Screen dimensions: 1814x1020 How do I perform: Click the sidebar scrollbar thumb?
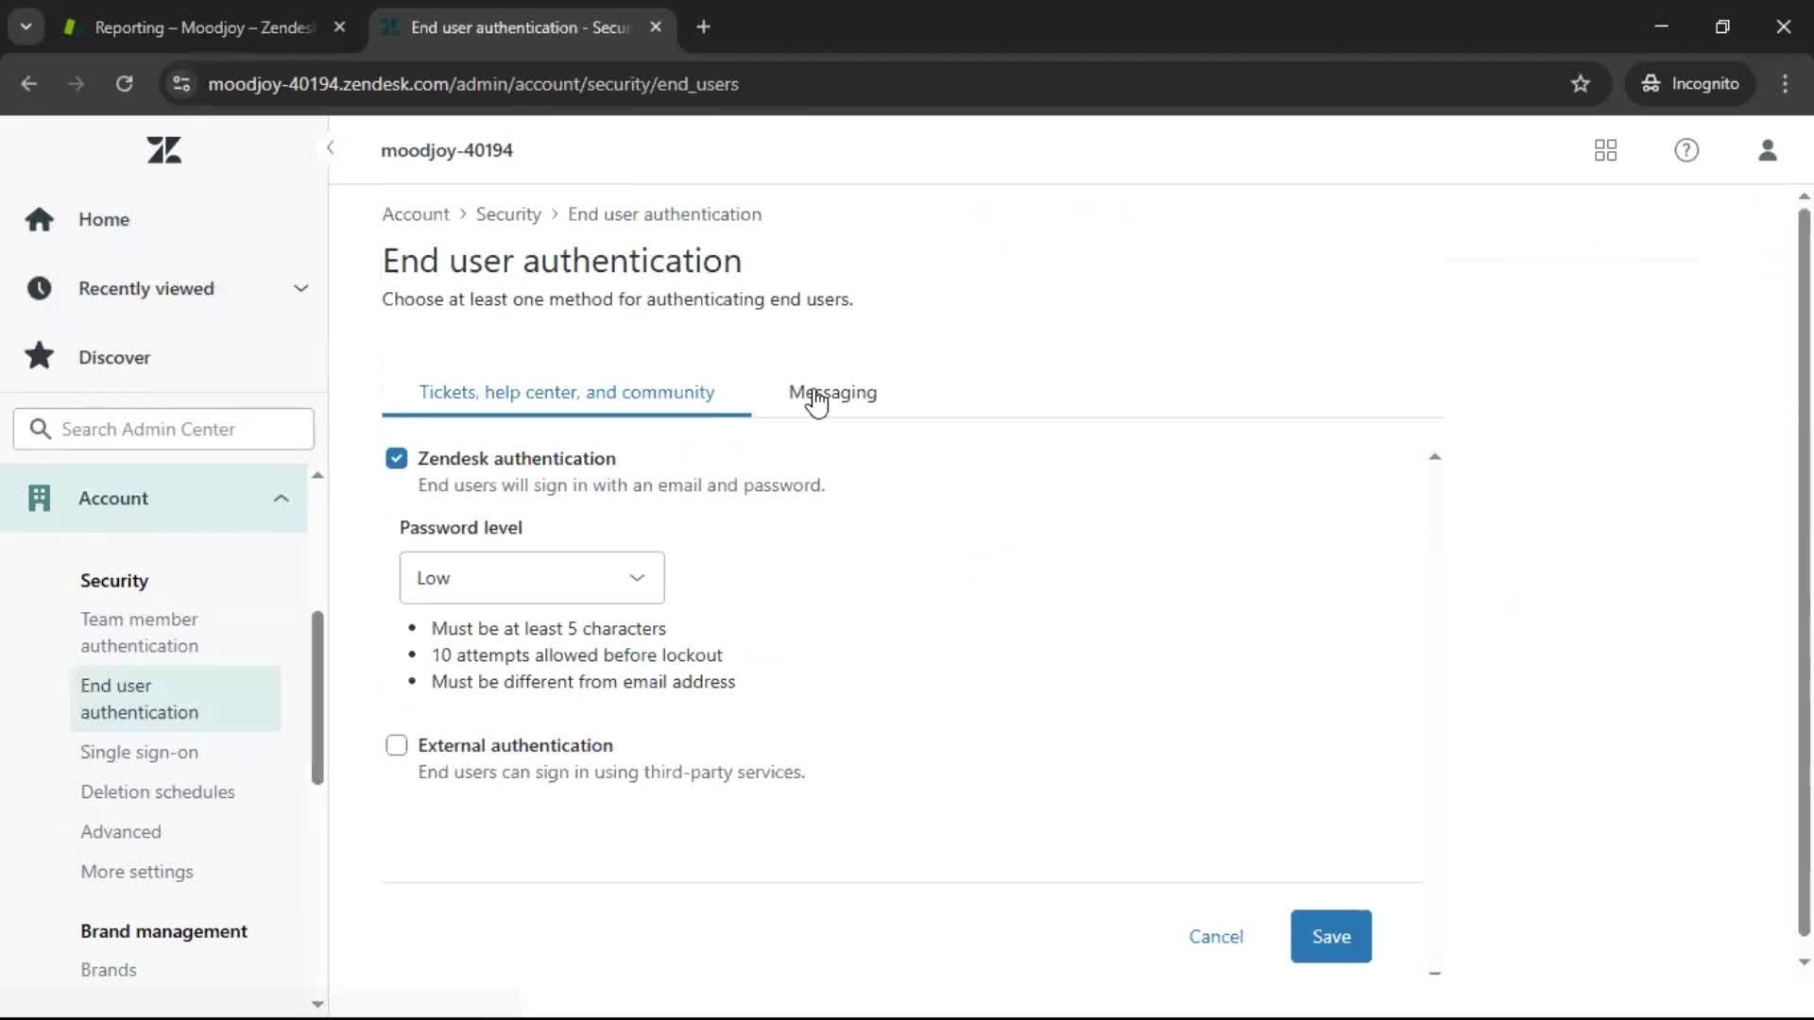pos(317,698)
